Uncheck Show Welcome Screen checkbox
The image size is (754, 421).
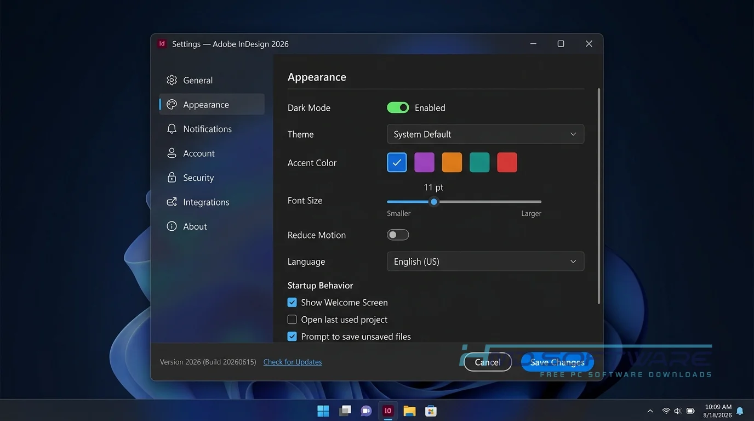click(x=292, y=303)
